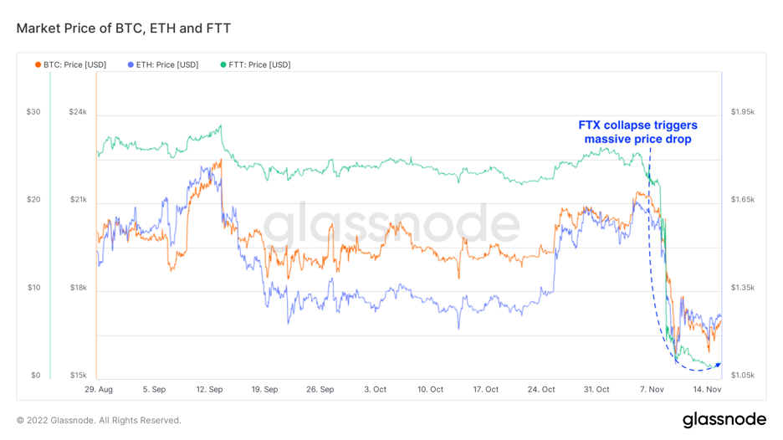The image size is (783, 440).
Task: Click the 14. Nov x-axis label
Action: (707, 389)
